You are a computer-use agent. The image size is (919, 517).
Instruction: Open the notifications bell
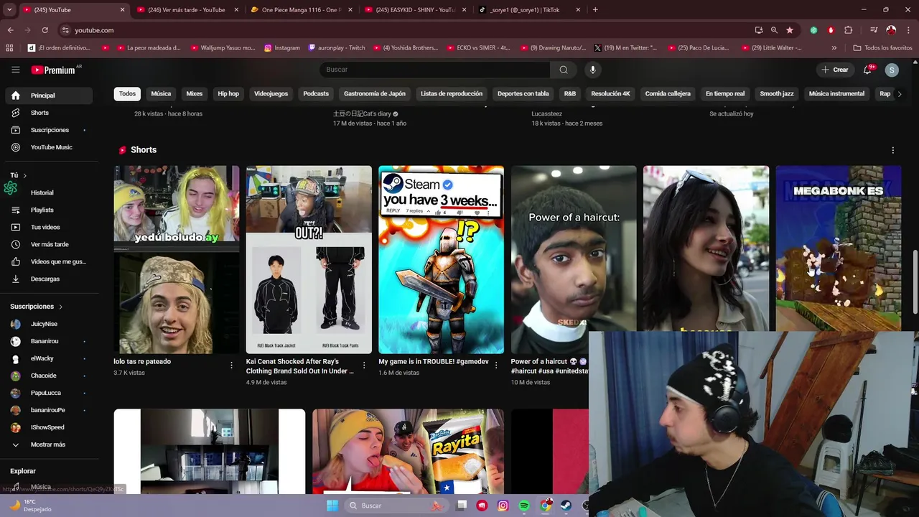click(x=868, y=70)
